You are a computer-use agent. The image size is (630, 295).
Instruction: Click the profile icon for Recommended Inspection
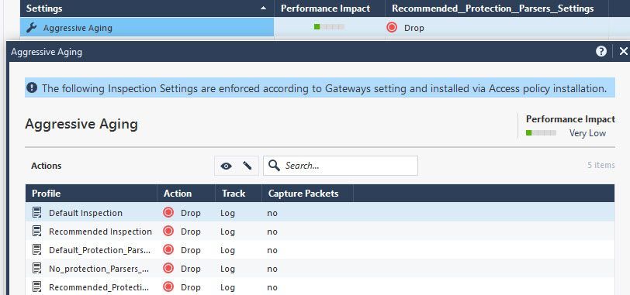pos(37,232)
